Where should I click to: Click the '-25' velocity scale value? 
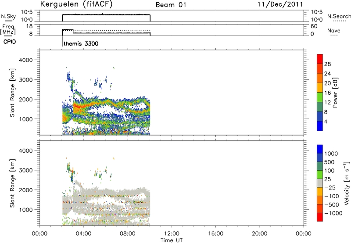[330, 188]
